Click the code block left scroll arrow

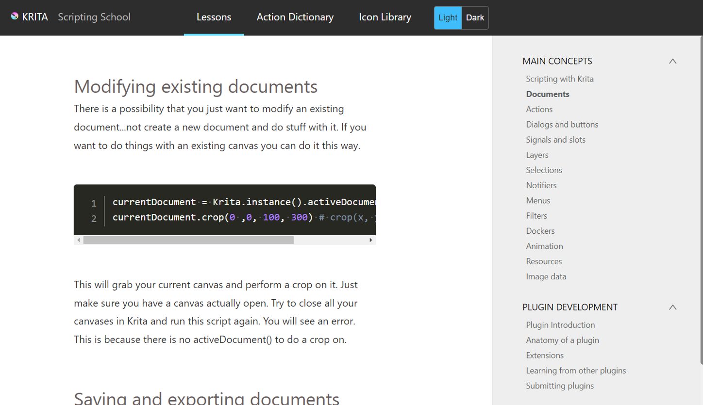pos(78,240)
